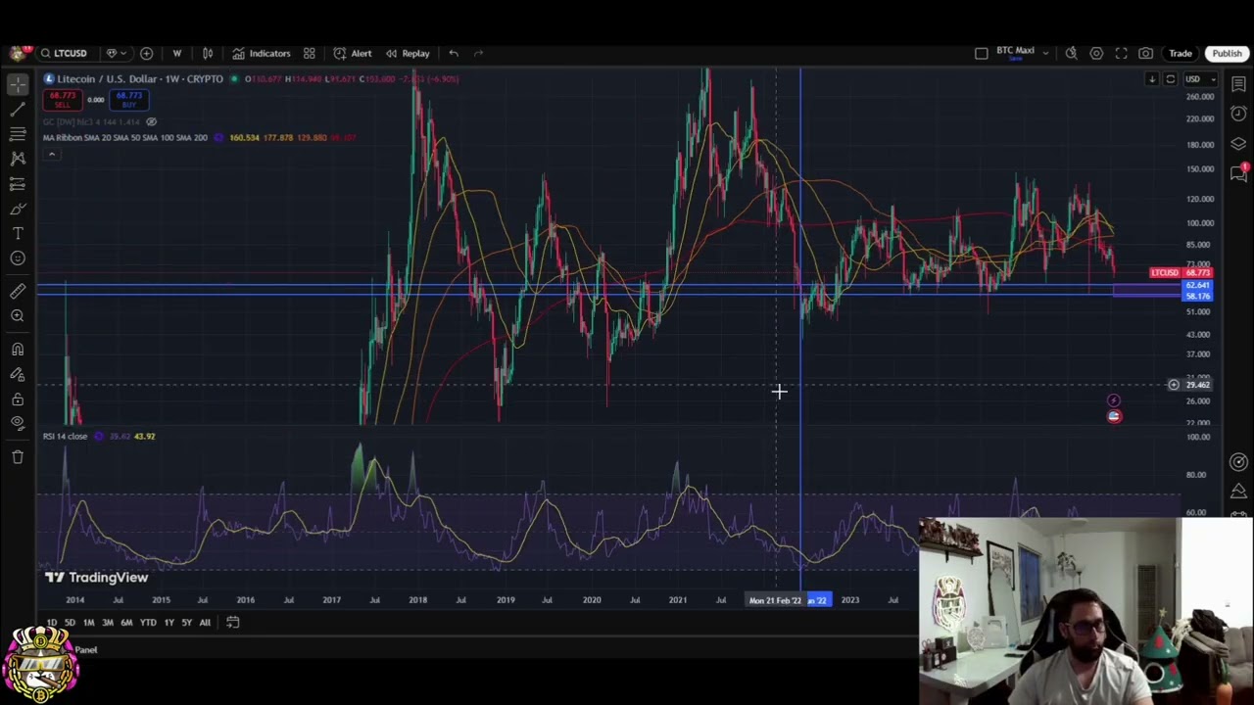
Task: Open the patterns drawing tools
Action: click(18, 158)
